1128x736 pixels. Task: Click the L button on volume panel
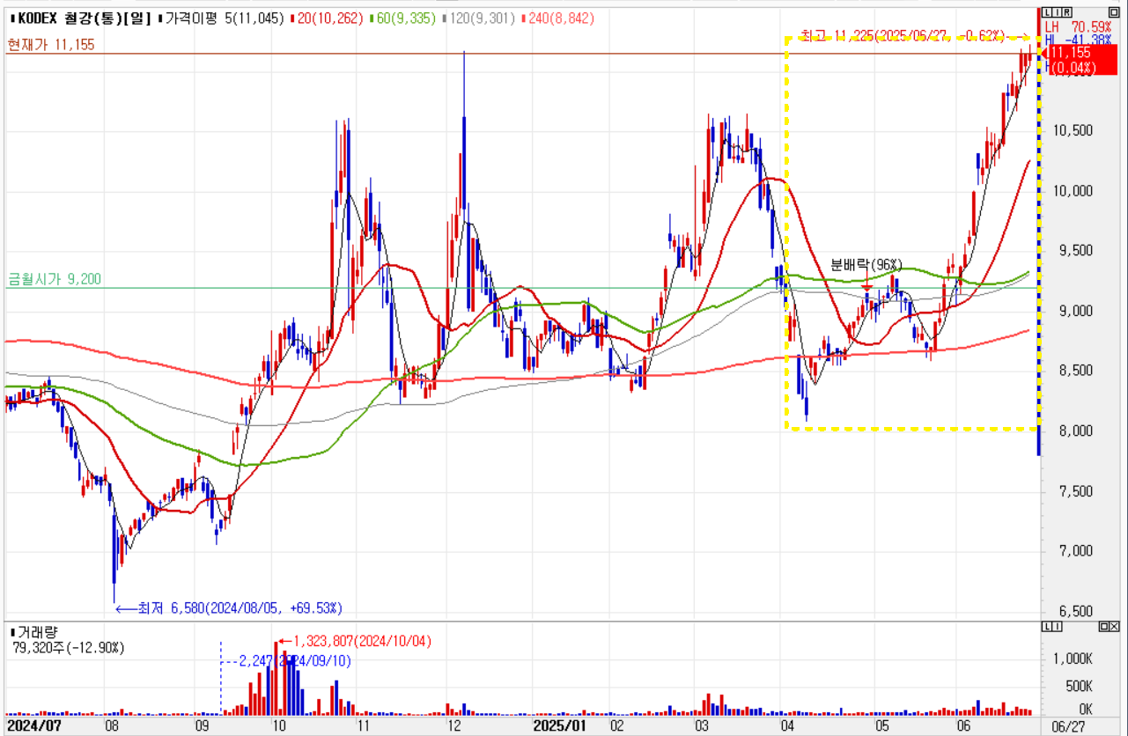coord(1045,626)
